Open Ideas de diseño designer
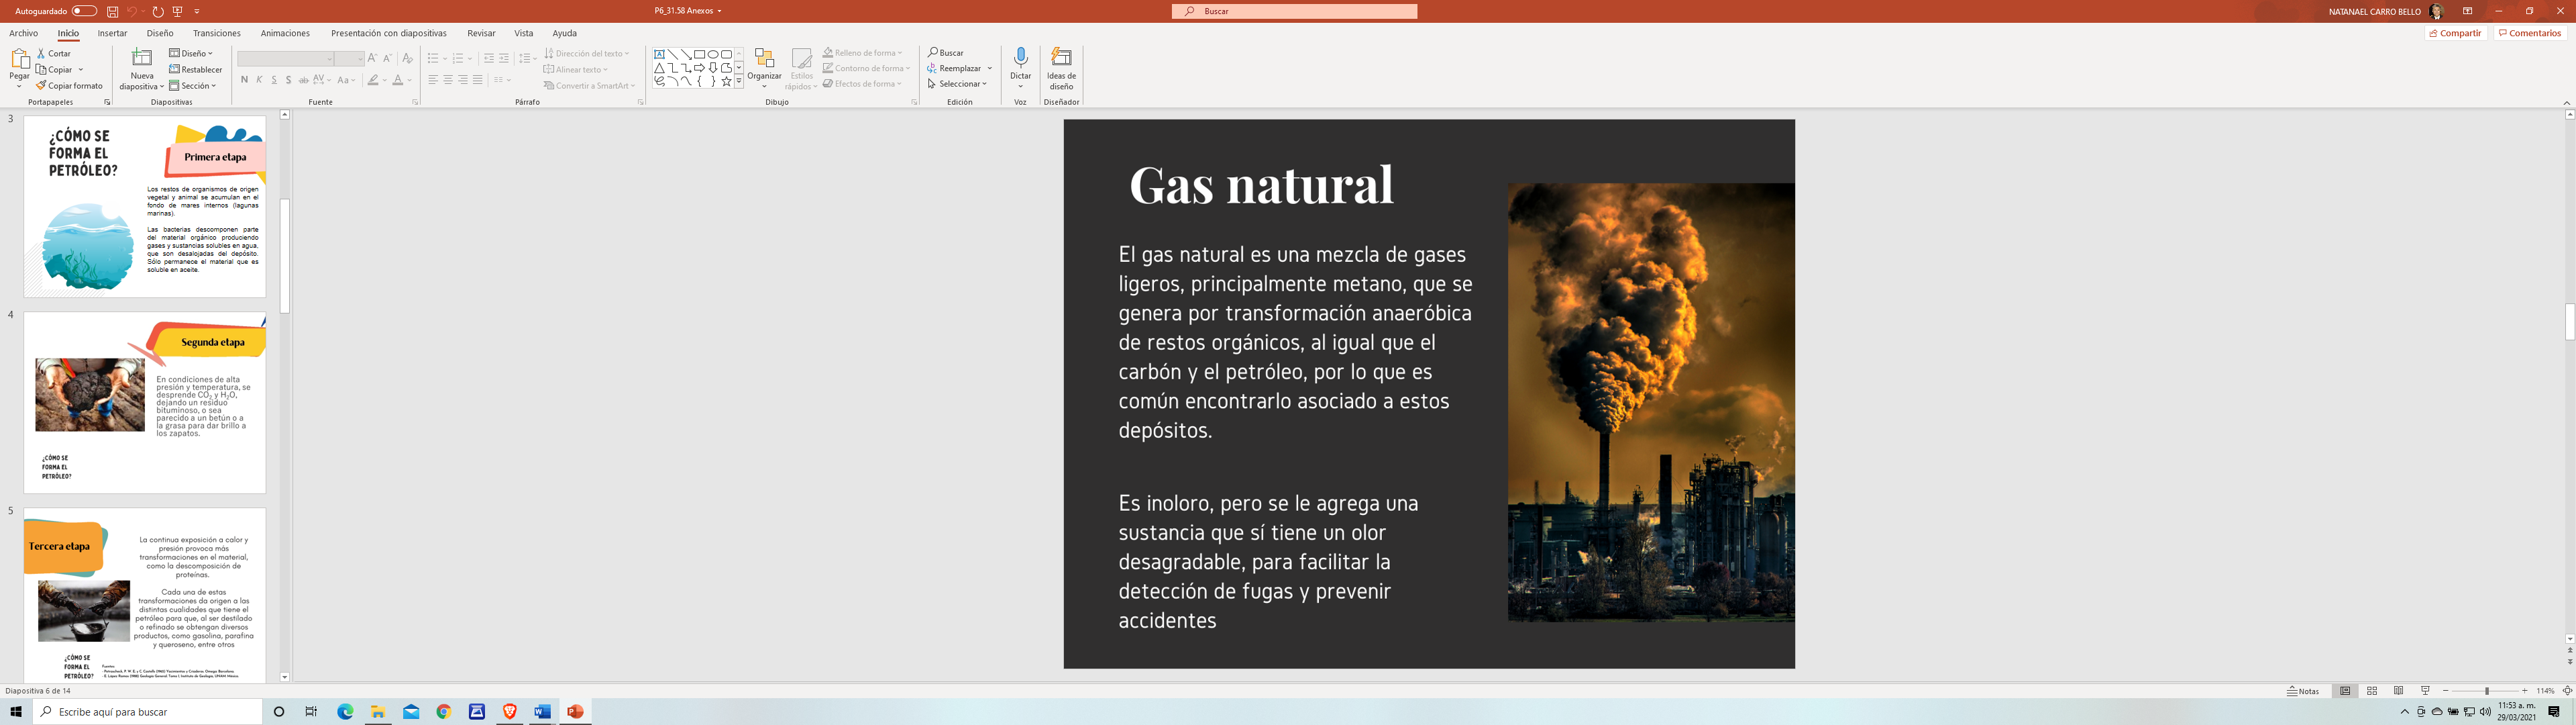Screen dimensions: 2576x725 click(1061, 66)
